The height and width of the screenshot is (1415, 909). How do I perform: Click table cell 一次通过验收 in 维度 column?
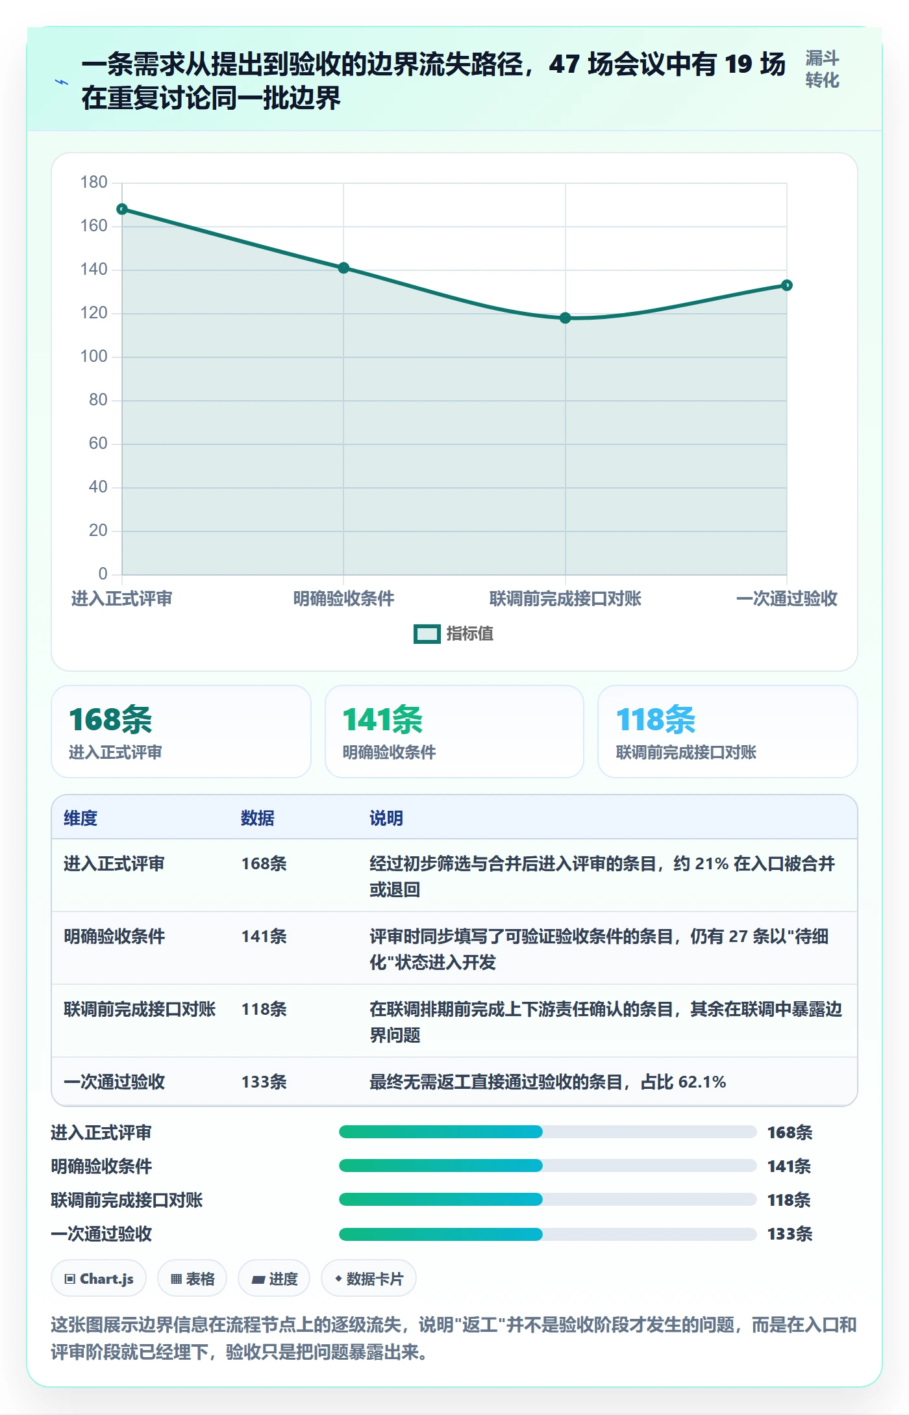114,1082
